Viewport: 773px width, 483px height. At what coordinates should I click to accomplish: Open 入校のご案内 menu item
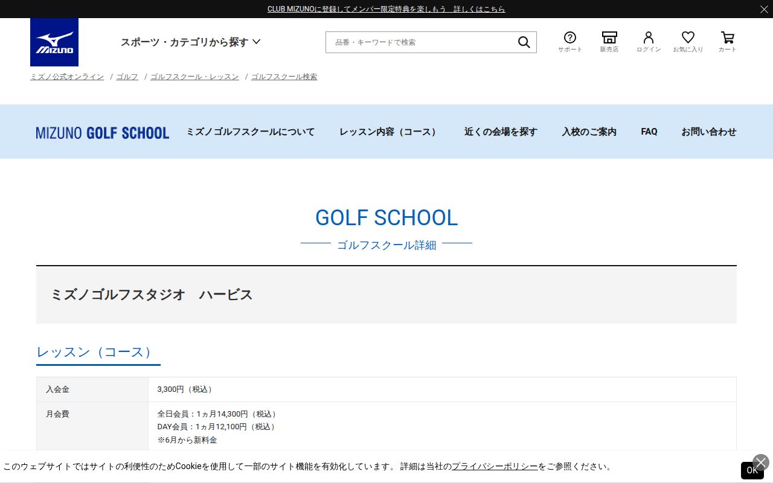[589, 132]
